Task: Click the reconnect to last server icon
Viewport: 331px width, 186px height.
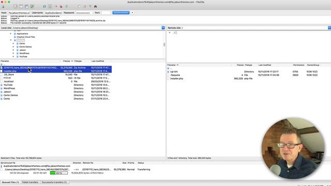Action: (67, 7)
